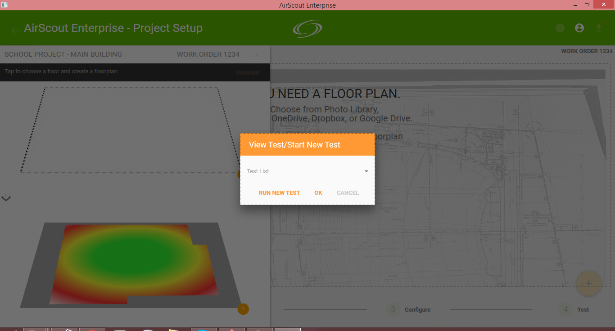Expand the Test List dropdown

click(307, 171)
